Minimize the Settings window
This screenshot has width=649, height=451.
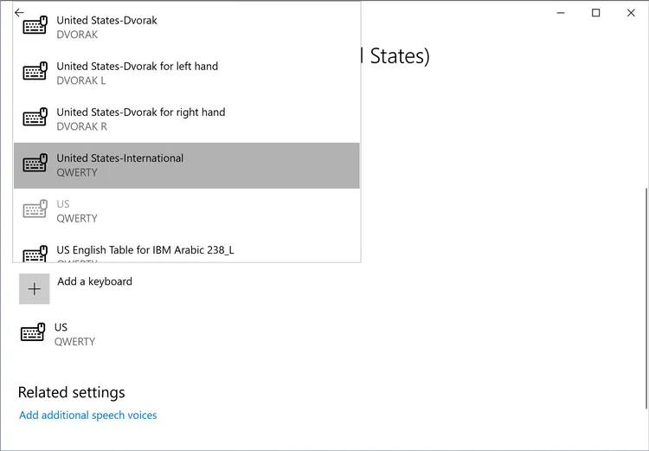click(560, 13)
